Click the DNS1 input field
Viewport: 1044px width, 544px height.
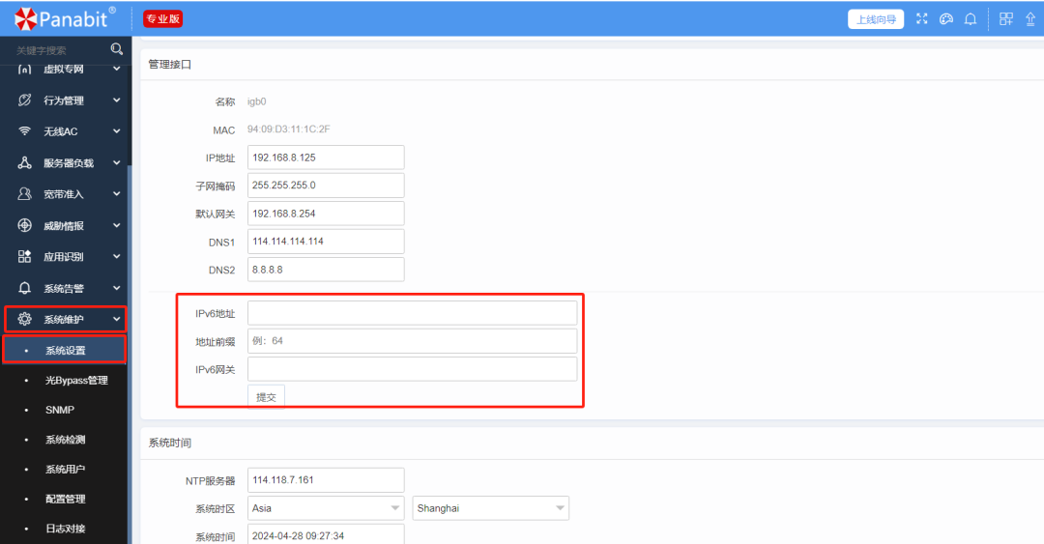click(326, 241)
